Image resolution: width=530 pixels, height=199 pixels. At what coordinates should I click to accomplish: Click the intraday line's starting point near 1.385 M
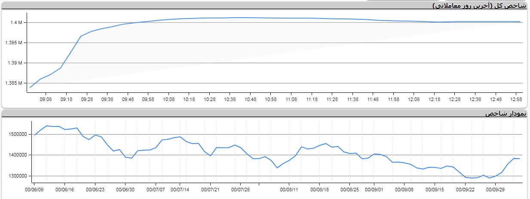point(30,87)
